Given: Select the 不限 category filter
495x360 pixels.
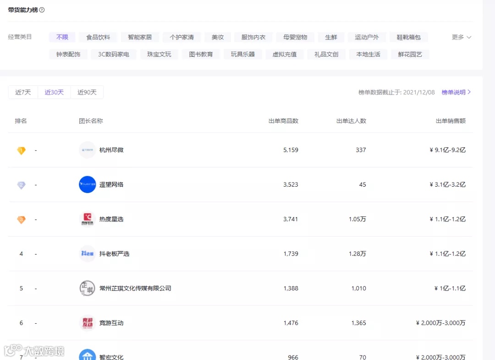Looking at the screenshot, I should coord(62,37).
